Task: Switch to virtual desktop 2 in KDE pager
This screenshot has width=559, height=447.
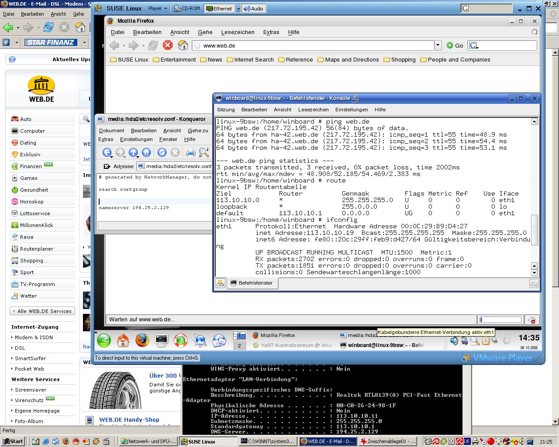Action: tap(239, 346)
